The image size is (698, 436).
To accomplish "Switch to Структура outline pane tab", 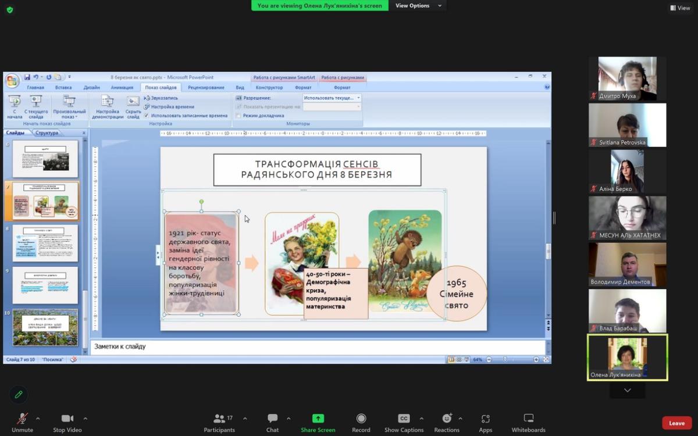I will (47, 133).
